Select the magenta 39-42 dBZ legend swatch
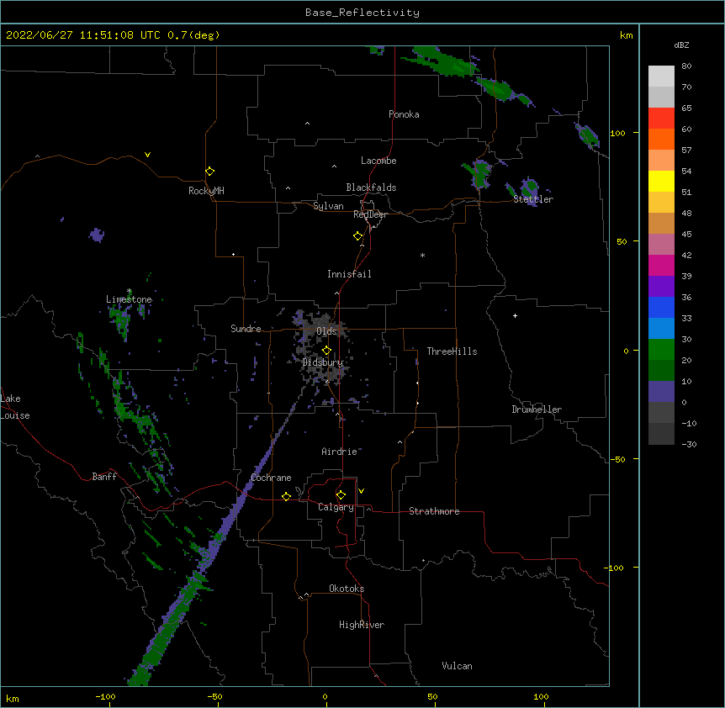 tap(661, 265)
